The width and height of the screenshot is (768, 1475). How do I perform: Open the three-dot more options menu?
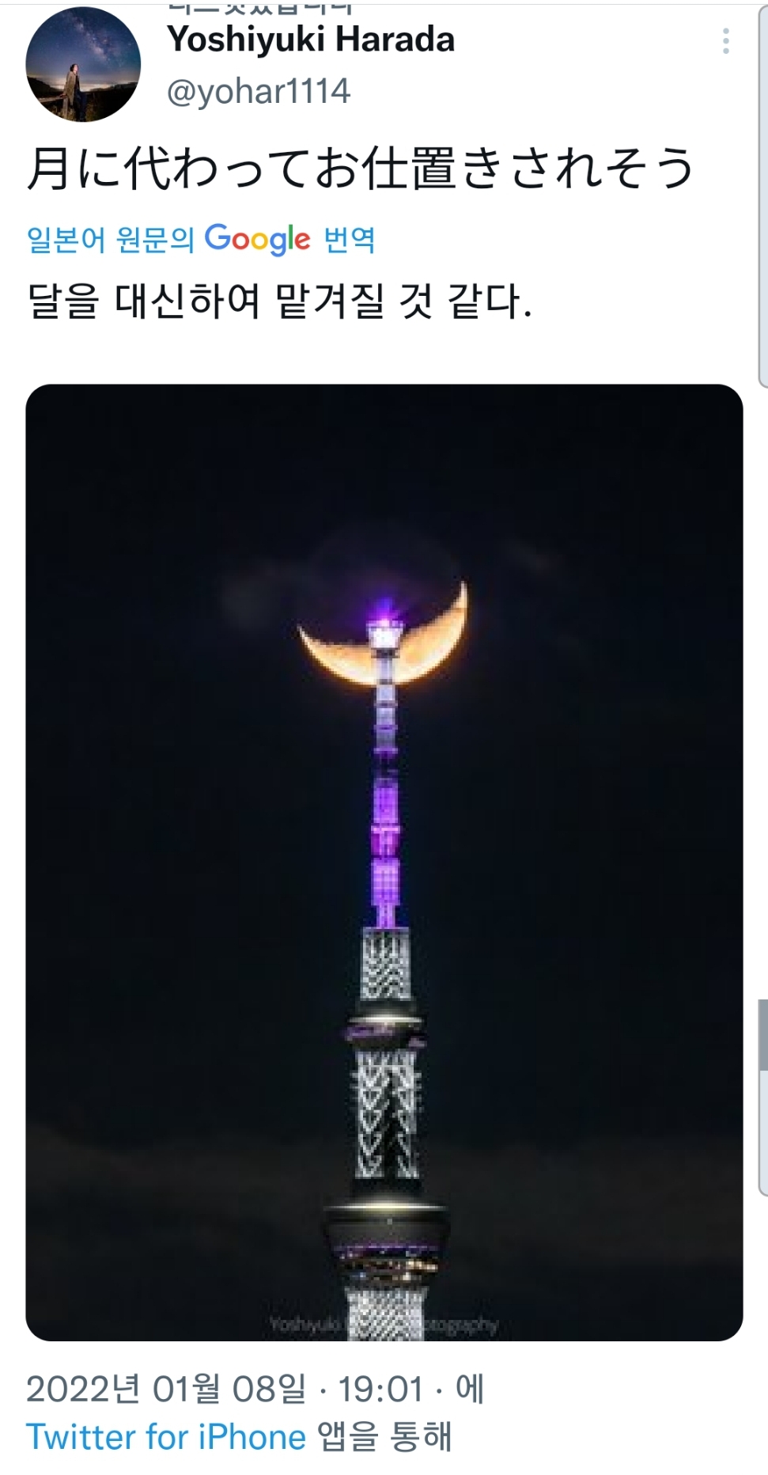pyautogui.click(x=725, y=41)
